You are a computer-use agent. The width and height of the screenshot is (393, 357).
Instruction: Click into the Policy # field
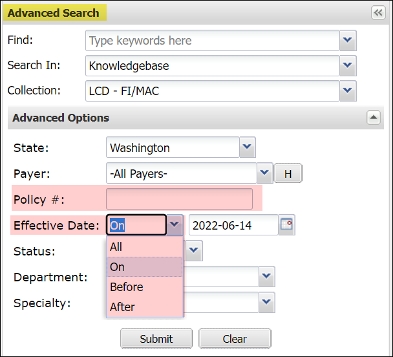pos(179,199)
